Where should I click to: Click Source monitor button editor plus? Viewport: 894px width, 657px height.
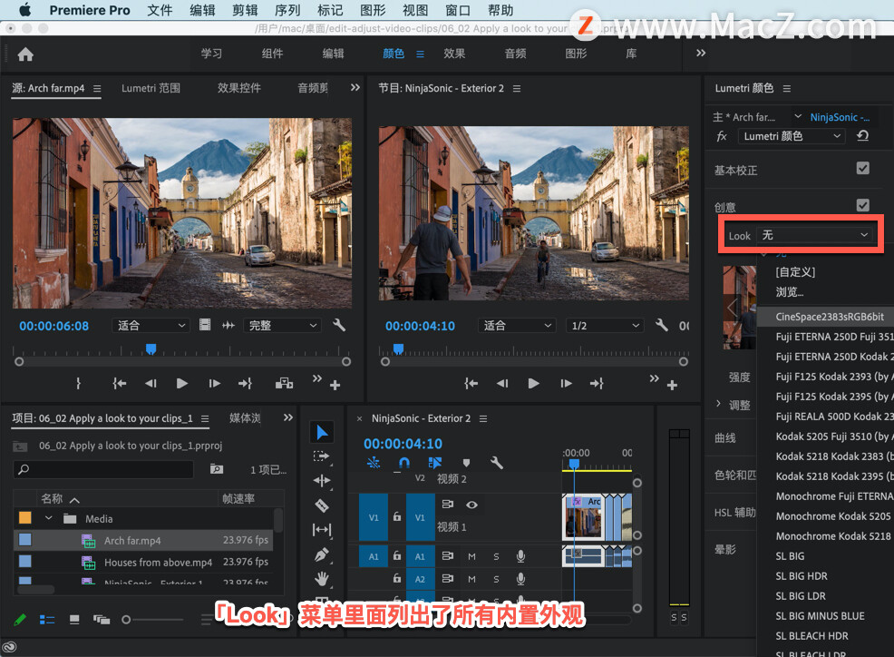[x=335, y=386]
